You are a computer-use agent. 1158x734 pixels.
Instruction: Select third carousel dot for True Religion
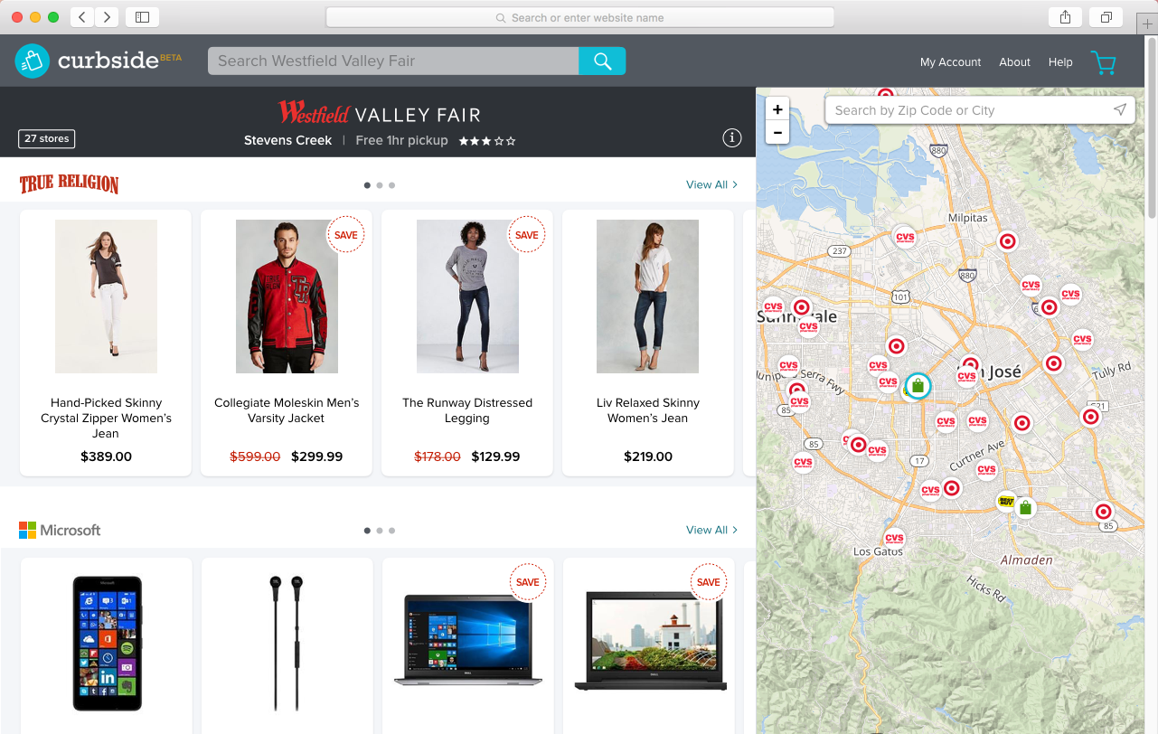391,185
